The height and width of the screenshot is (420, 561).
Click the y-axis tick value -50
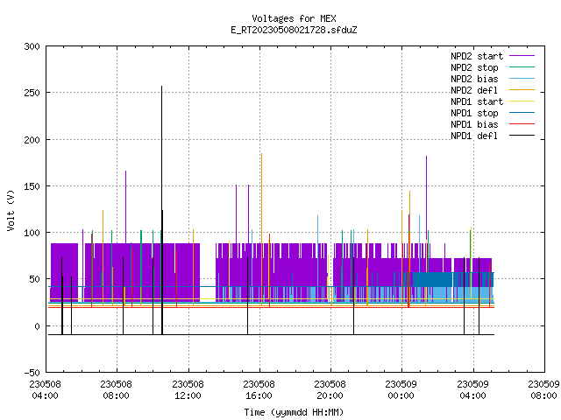pos(32,373)
